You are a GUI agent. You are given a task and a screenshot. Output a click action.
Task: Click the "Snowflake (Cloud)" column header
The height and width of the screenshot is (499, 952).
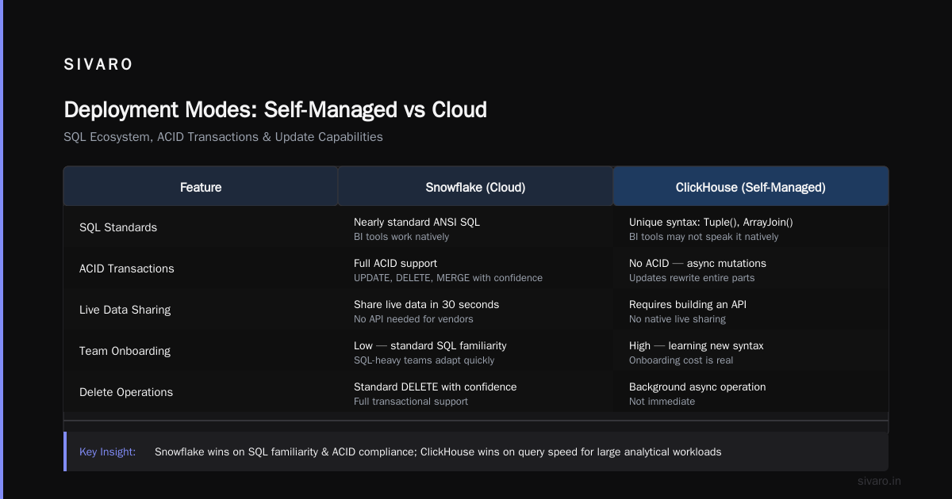[475, 187]
